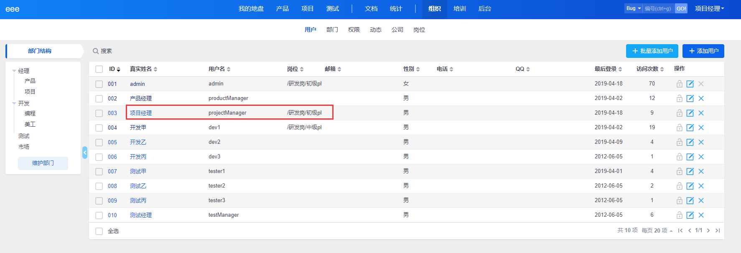Screen dimensions: 741x253
Task: Delete user 测试乙 in row 008
Action: (701, 186)
